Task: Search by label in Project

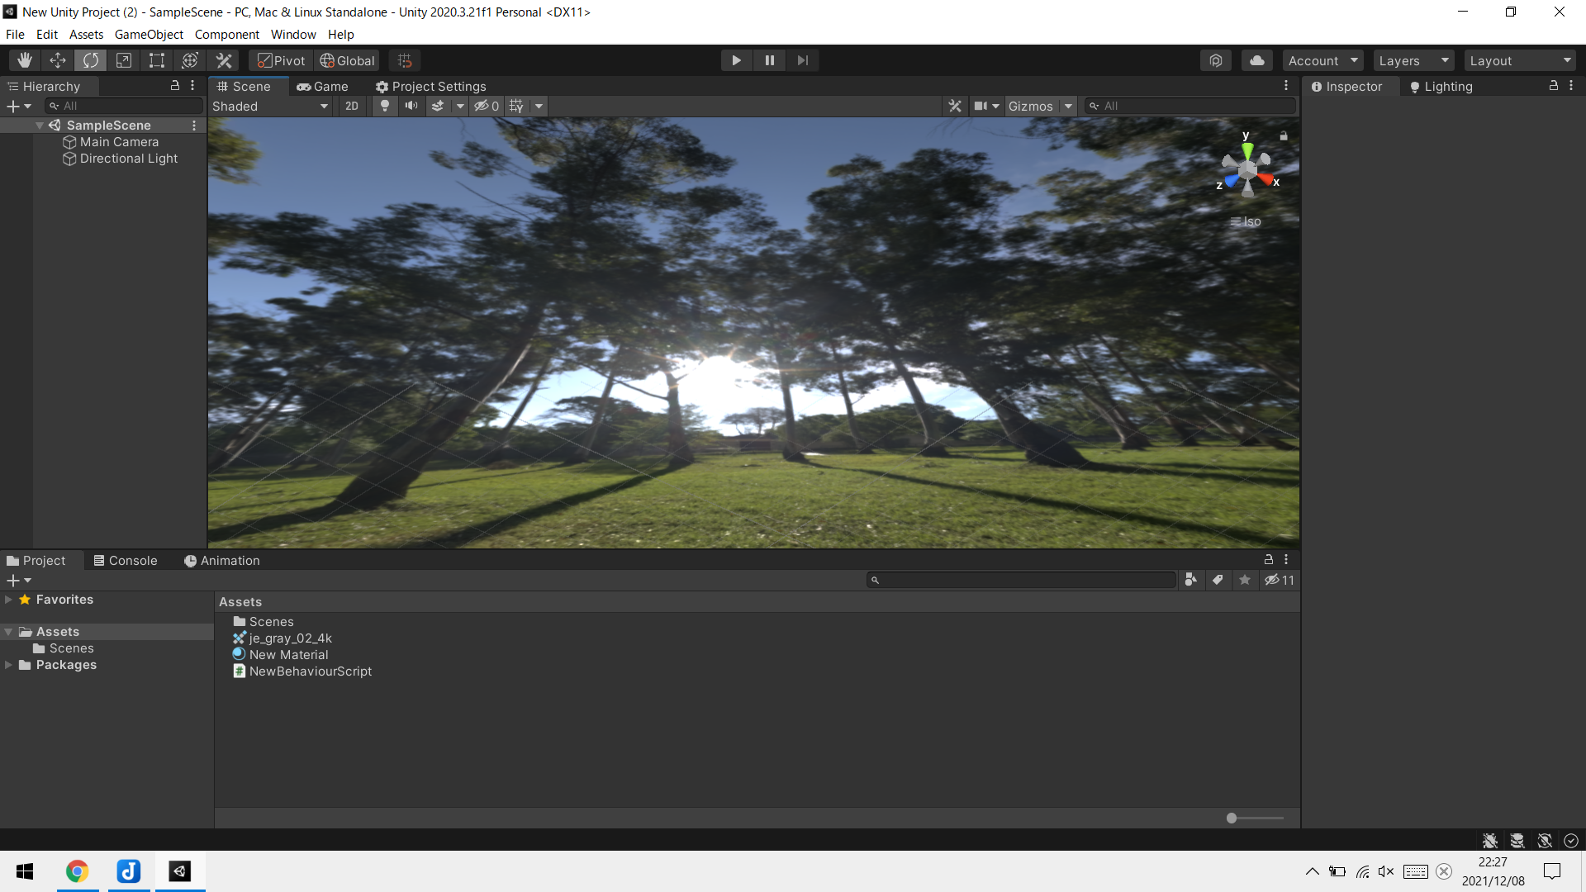Action: [x=1218, y=580]
